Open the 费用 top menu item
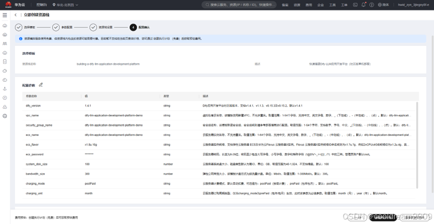This screenshot has width=434, height=224. point(309,5)
